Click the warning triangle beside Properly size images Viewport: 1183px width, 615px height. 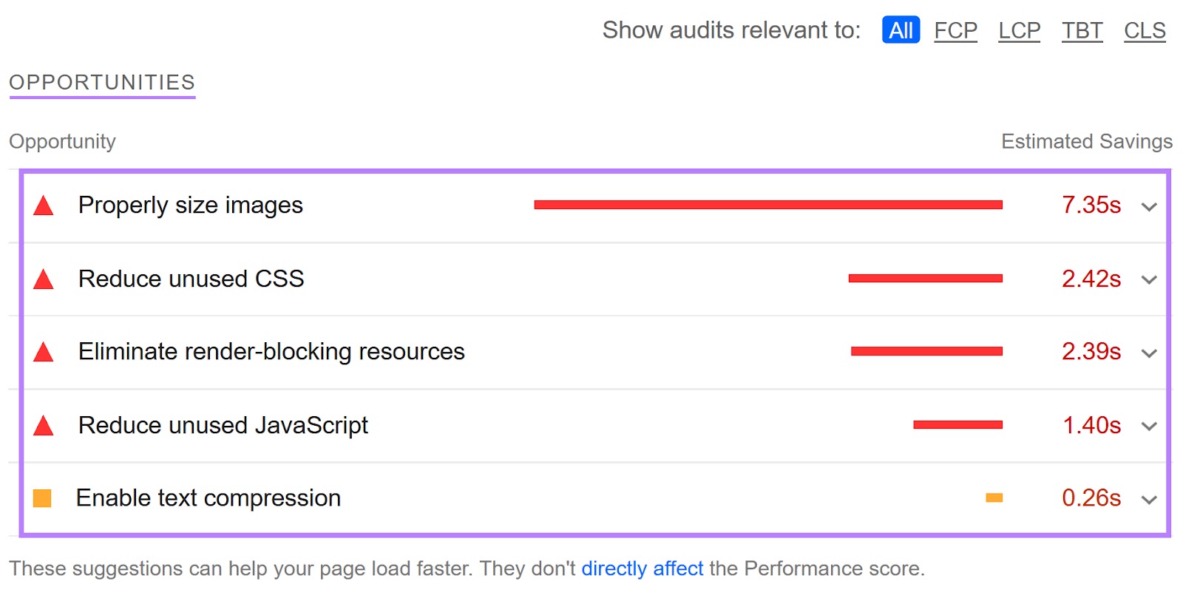(x=44, y=205)
